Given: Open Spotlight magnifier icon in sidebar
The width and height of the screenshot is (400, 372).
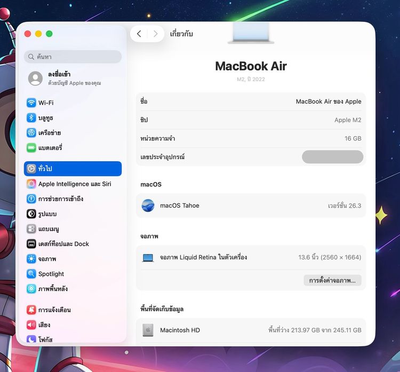Looking at the screenshot, I should (31, 274).
